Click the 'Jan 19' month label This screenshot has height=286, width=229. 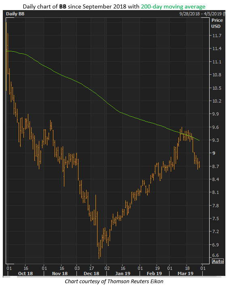point(123,273)
